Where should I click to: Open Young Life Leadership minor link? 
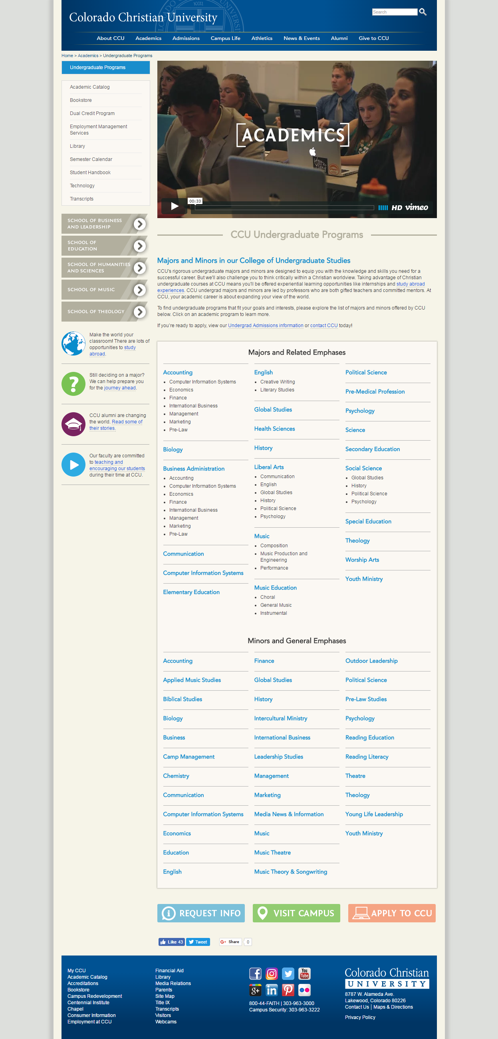pyautogui.click(x=374, y=815)
